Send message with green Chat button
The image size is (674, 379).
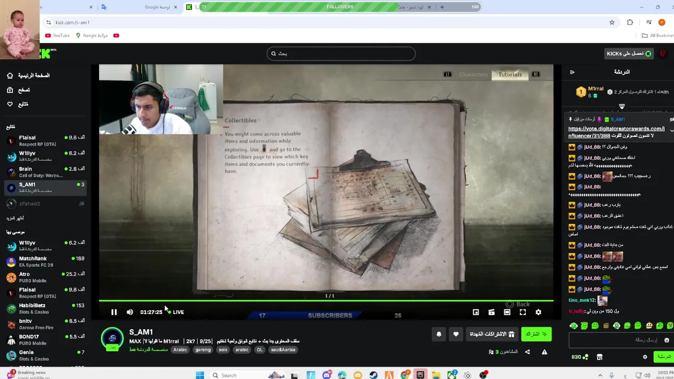point(663,357)
